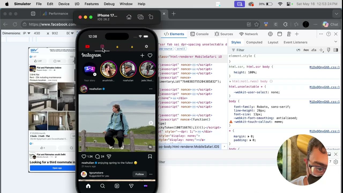Open the YouTube tab icon in the phone

(87, 47)
